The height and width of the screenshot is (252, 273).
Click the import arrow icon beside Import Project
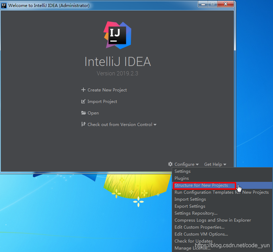(x=83, y=101)
